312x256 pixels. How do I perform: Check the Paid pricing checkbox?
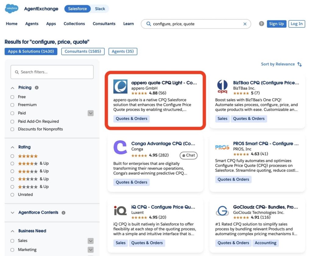(12, 113)
